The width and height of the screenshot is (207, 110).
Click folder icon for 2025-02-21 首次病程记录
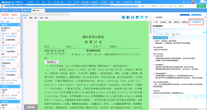tap(18, 31)
